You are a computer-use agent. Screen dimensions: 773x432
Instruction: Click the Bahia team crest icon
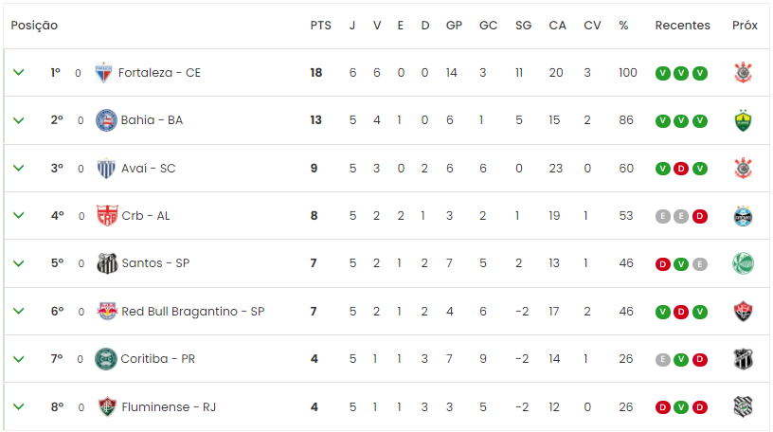click(106, 120)
